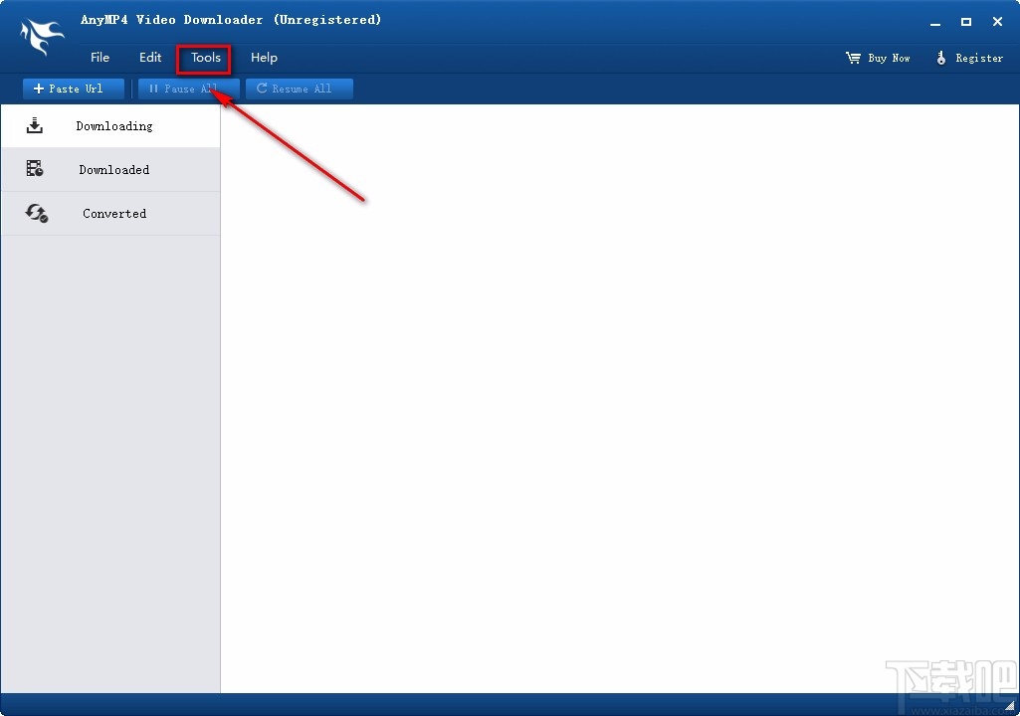Click the Downloading tray arrow icon
The image size is (1020, 716).
tap(35, 125)
